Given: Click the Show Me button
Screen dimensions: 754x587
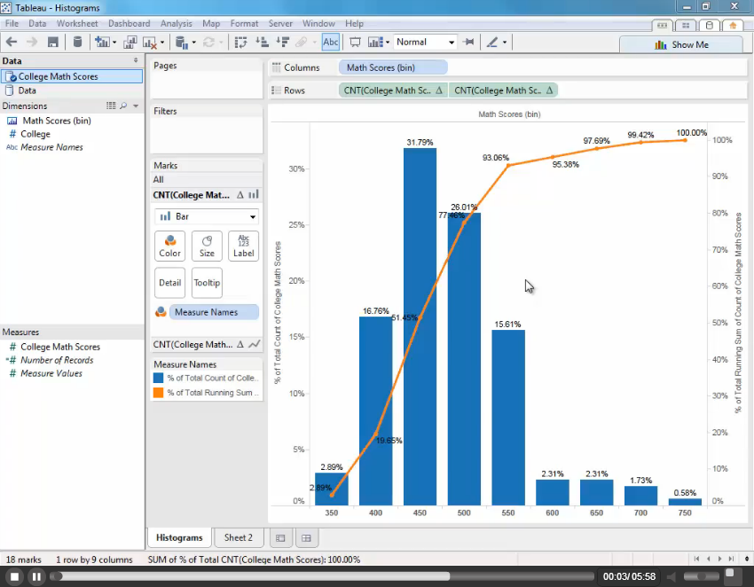Looking at the screenshot, I should [x=681, y=44].
